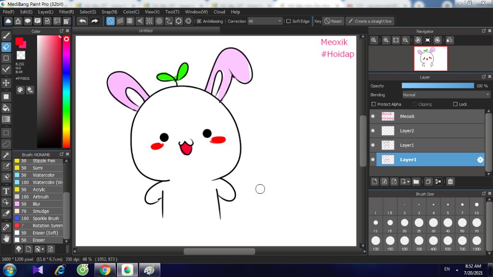Open the Layer menu in menu bar
493x277 pixels.
pos(46,12)
